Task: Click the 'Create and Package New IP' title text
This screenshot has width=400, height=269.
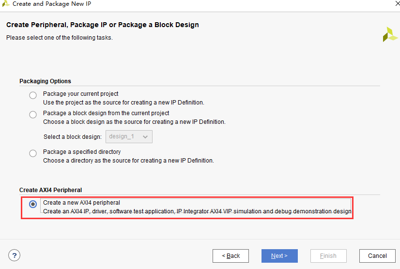Action: [x=52, y=4]
